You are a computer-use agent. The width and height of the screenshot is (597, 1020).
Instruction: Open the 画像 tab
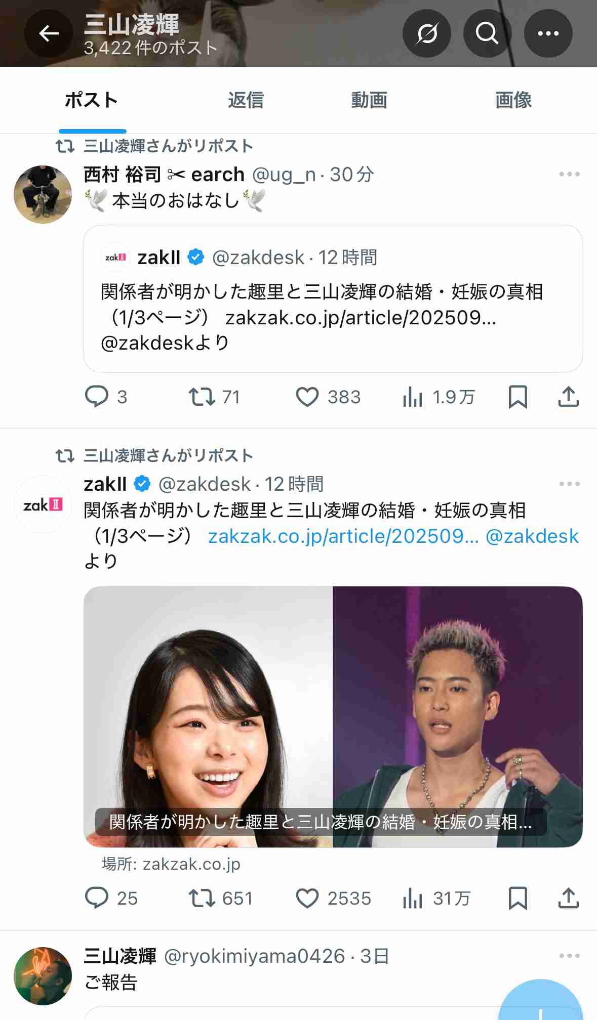click(x=513, y=100)
